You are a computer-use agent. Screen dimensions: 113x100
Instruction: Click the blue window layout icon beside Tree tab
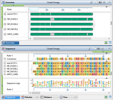click(x=110, y=97)
